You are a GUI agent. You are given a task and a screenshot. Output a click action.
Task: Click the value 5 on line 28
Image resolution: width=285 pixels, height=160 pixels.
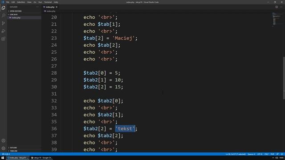116,73
